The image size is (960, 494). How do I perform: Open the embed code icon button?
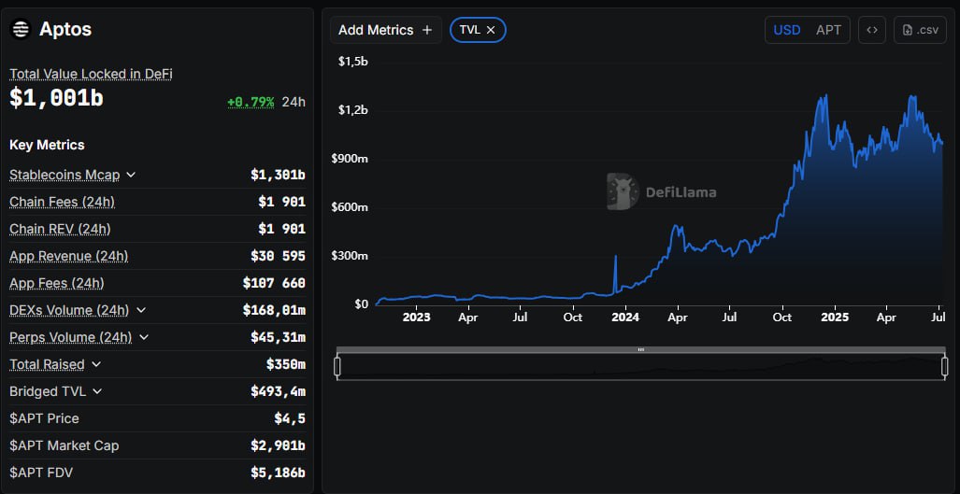872,30
